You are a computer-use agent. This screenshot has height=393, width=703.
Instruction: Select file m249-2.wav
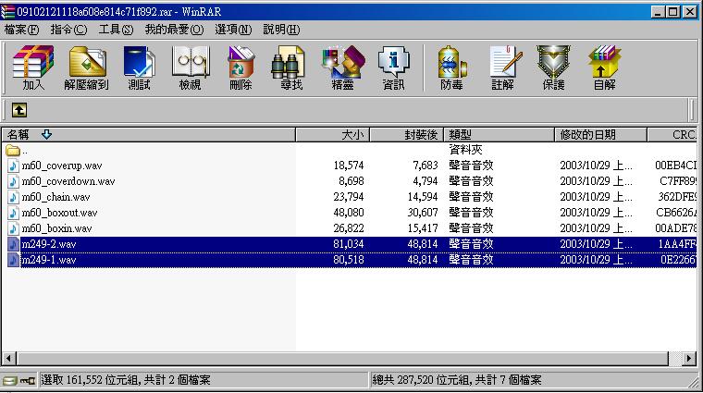pos(49,244)
